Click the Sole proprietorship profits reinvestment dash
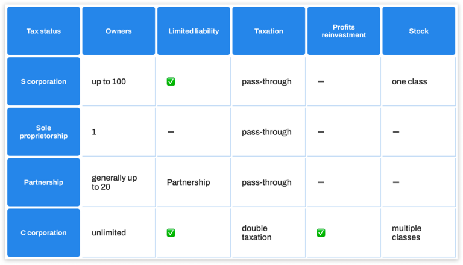 pos(321,132)
